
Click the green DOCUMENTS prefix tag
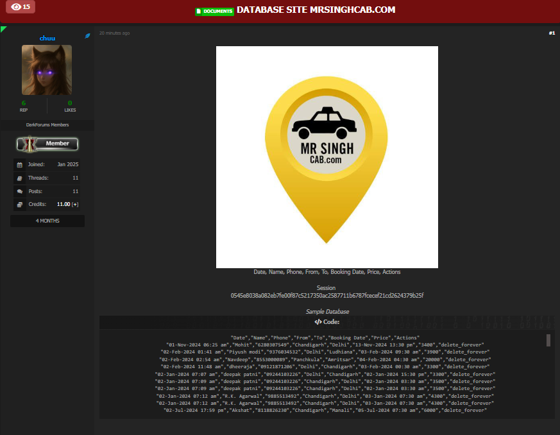214,11
